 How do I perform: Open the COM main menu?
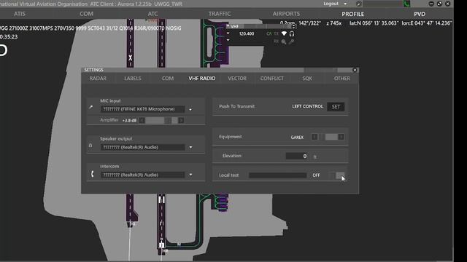[86, 14]
